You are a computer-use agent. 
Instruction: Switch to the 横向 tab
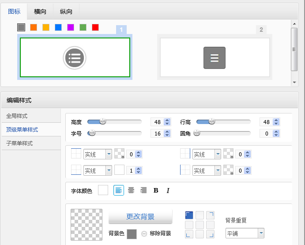pyautogui.click(x=40, y=11)
